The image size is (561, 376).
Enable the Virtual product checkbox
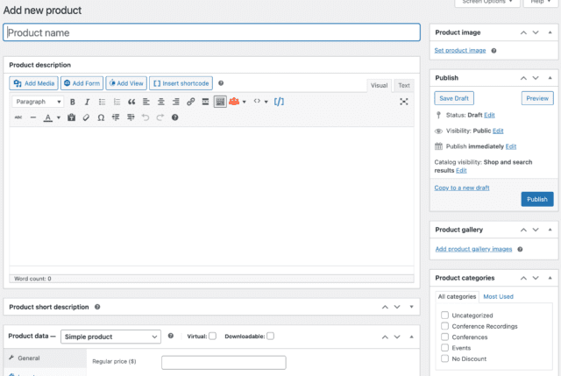[x=212, y=336]
